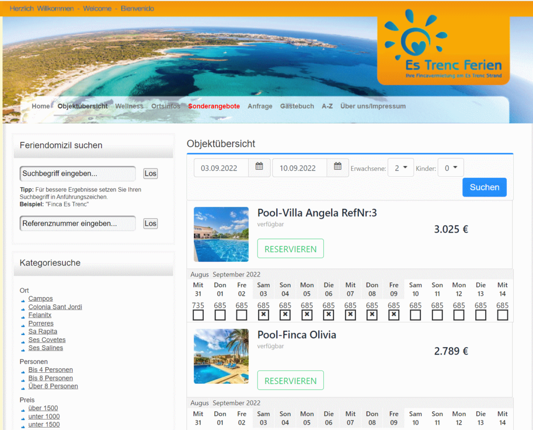Viewport: 533px width, 430px height.
Task: Open the check-in date calendar icon
Action: pyautogui.click(x=259, y=167)
